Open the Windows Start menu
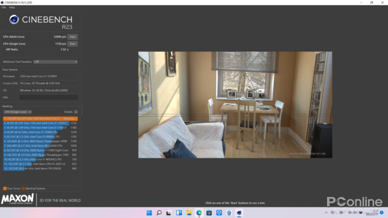Image resolution: width=388 pixels, height=218 pixels. point(149,213)
